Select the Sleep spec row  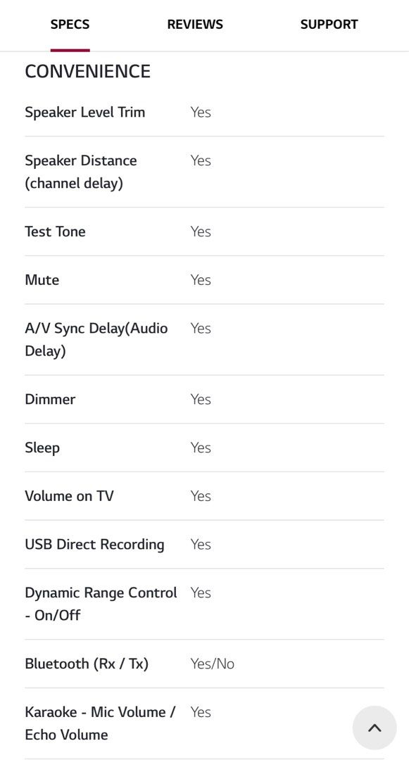[x=204, y=448]
